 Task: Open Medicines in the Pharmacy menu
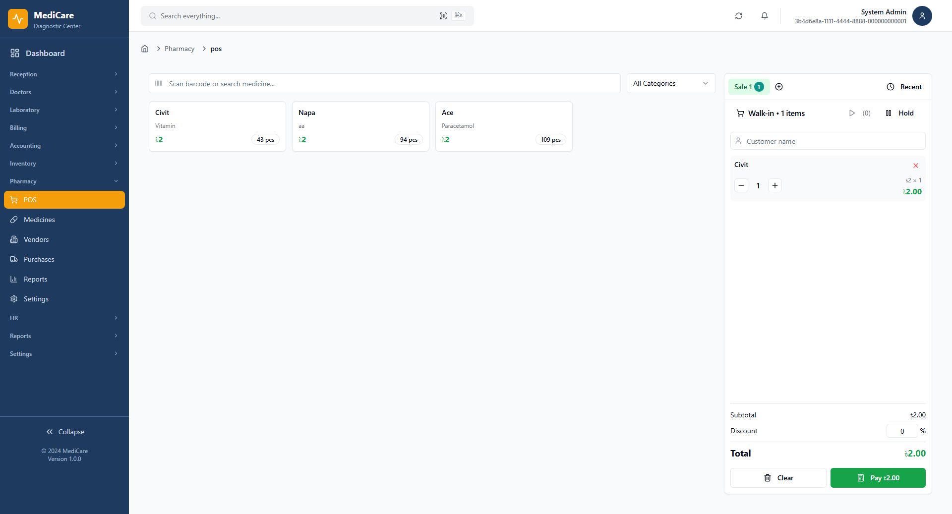[39, 220]
